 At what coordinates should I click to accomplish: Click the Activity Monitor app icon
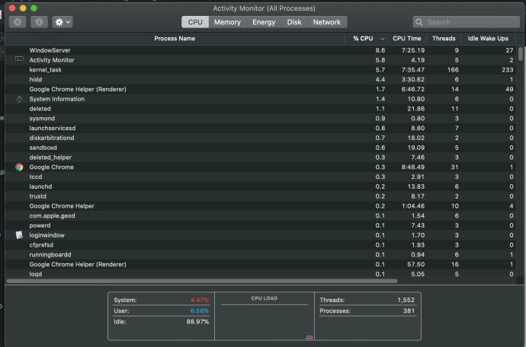coord(19,60)
